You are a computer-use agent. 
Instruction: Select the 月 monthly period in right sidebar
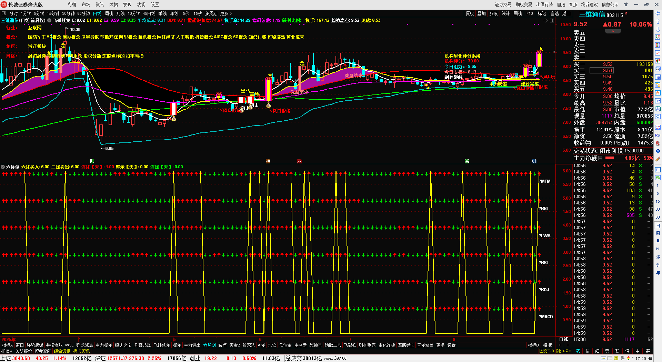(x=658, y=241)
